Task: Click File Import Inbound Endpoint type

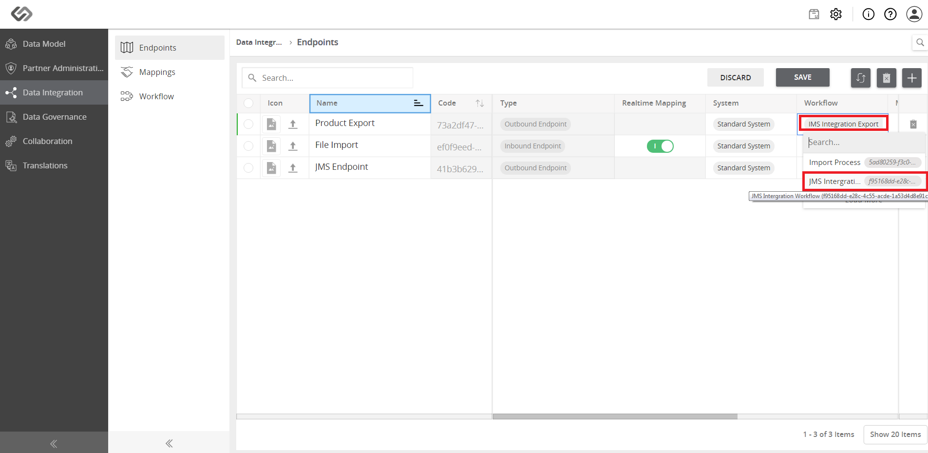Action: pyautogui.click(x=532, y=146)
